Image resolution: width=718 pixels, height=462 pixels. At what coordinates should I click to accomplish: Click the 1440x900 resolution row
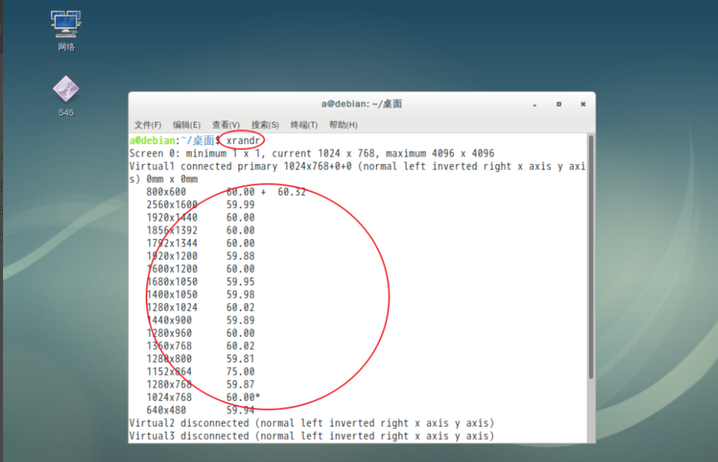pos(201,320)
